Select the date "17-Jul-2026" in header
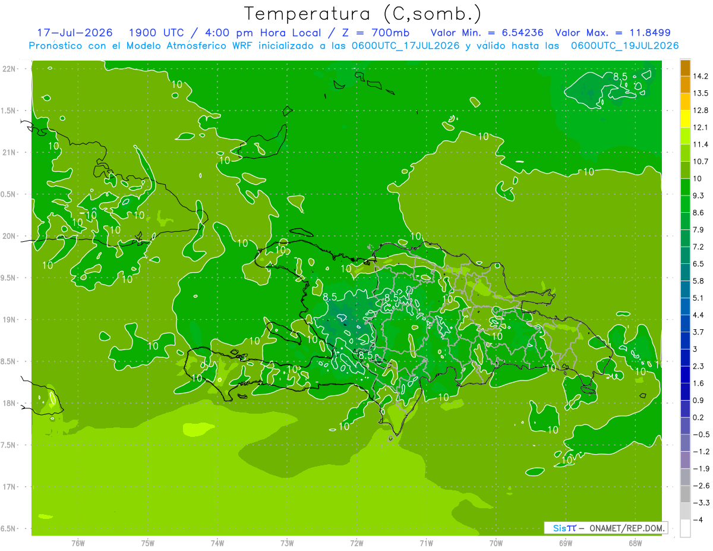This screenshot has height=551, width=713. coord(75,33)
